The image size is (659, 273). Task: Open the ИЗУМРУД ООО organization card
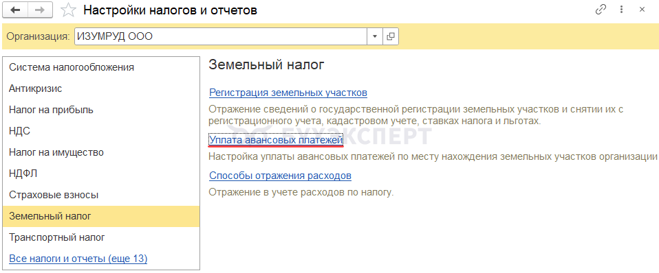(x=391, y=36)
